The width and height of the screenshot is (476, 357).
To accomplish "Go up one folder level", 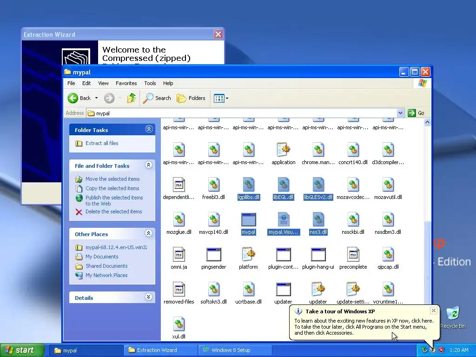I will [x=132, y=98].
